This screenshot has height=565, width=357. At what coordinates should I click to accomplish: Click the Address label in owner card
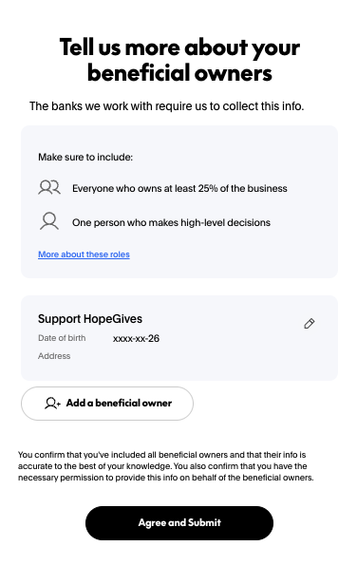(54, 356)
